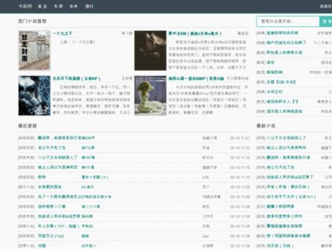Open 双星引力 (1v2) novel link
Image resolution: width=332 pixels, height=249 pixels.
coord(50,235)
